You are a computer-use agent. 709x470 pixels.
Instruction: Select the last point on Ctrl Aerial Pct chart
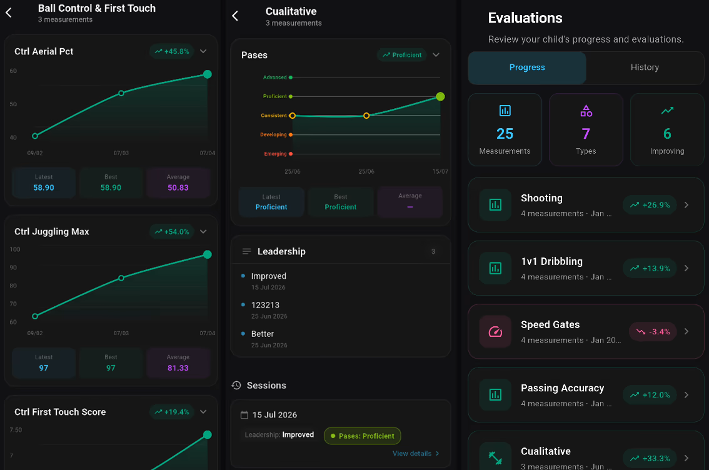click(207, 74)
